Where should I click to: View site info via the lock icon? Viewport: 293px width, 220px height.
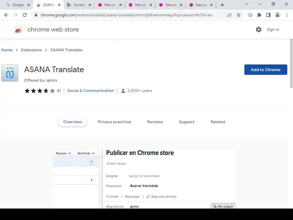click(x=36, y=15)
